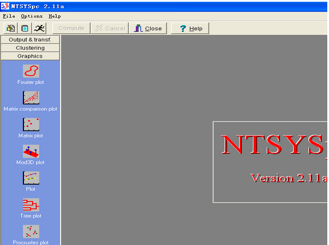The width and height of the screenshot is (329, 245).
Task: Switch to the Clustering panel
Action: pos(30,48)
